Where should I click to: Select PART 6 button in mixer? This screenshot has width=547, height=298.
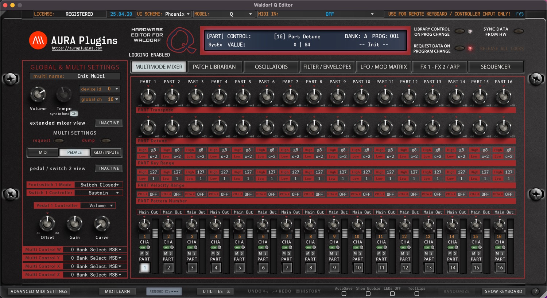tap(263, 267)
